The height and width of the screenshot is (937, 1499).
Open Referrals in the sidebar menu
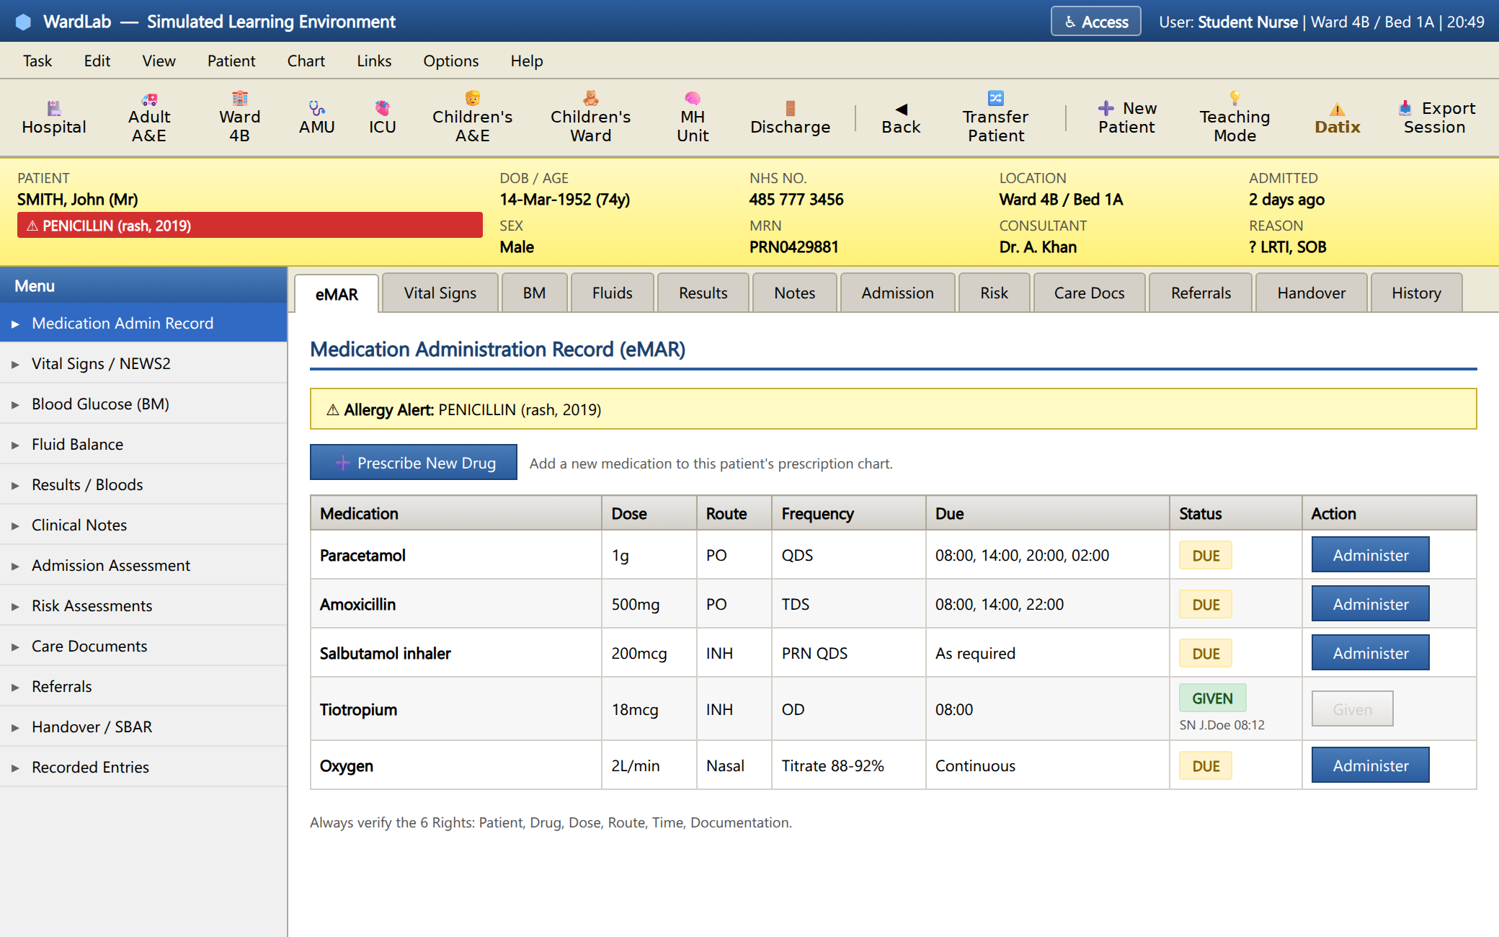point(143,686)
